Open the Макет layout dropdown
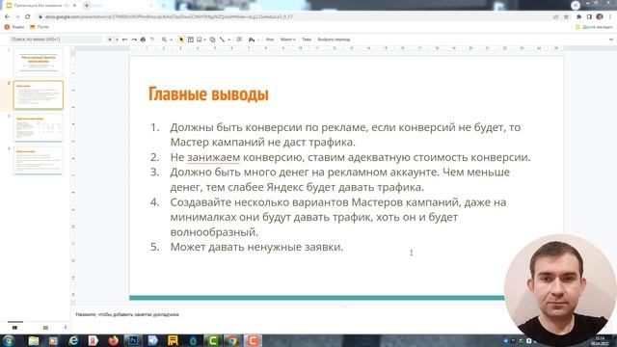The image size is (617, 347). pos(287,40)
